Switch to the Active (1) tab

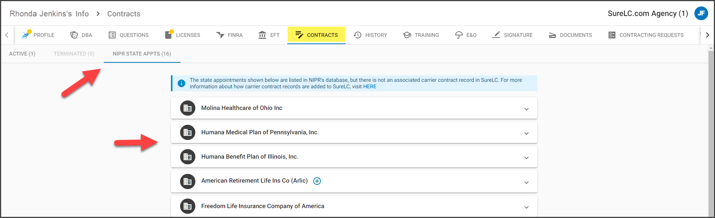click(22, 54)
